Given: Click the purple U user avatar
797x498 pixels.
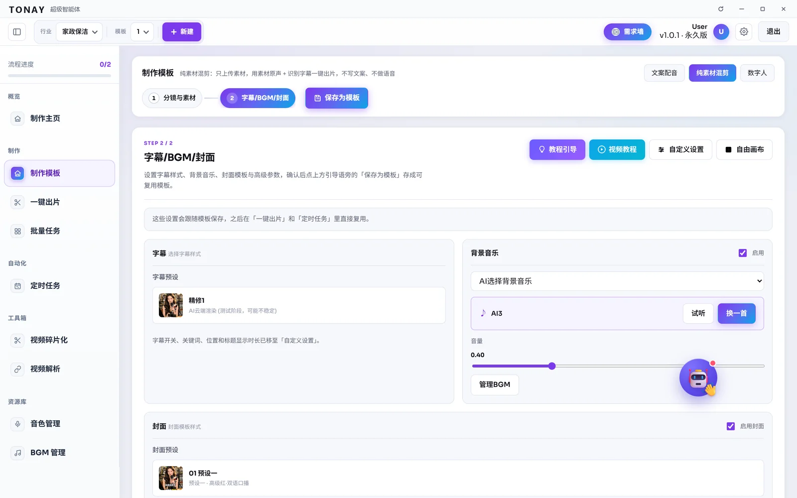Looking at the screenshot, I should click(721, 32).
